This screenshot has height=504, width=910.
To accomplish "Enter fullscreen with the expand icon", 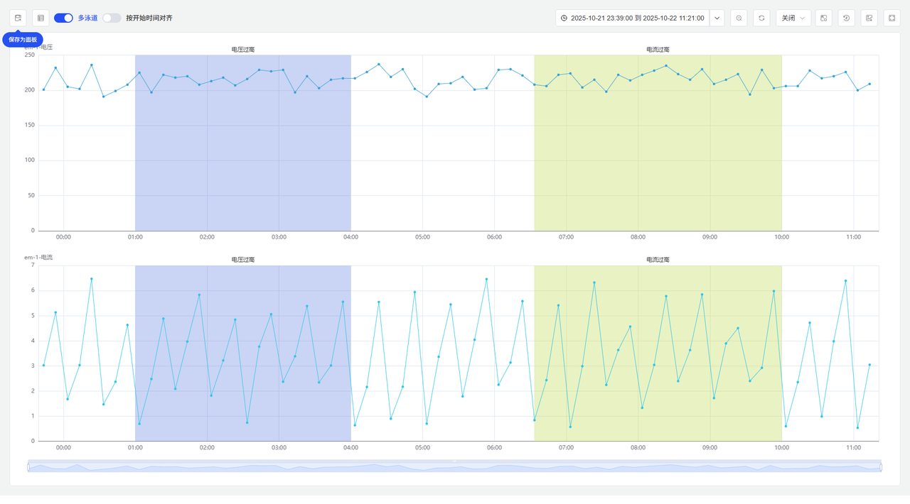I will coord(892,18).
